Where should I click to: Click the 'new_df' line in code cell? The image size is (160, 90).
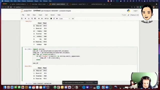[x=35, y=63]
